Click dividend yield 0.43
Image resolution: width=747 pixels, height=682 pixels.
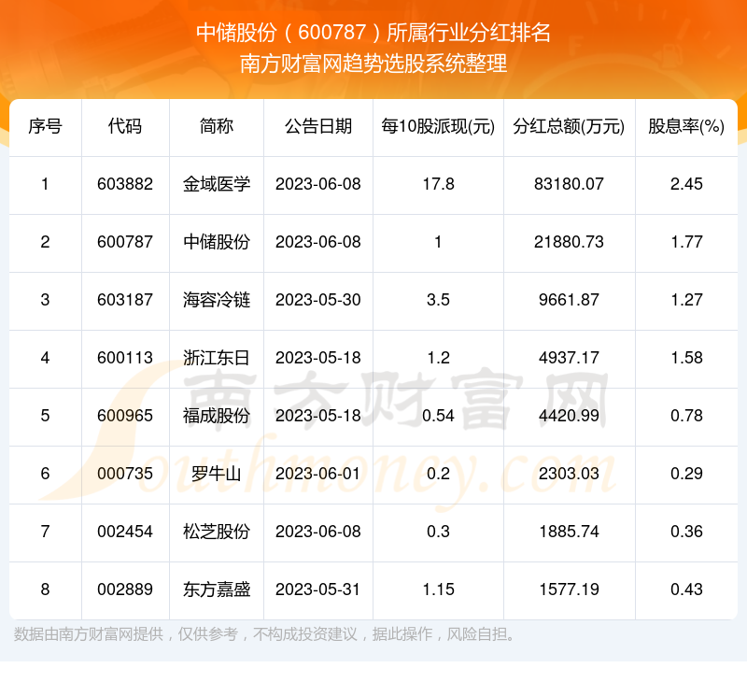point(686,590)
